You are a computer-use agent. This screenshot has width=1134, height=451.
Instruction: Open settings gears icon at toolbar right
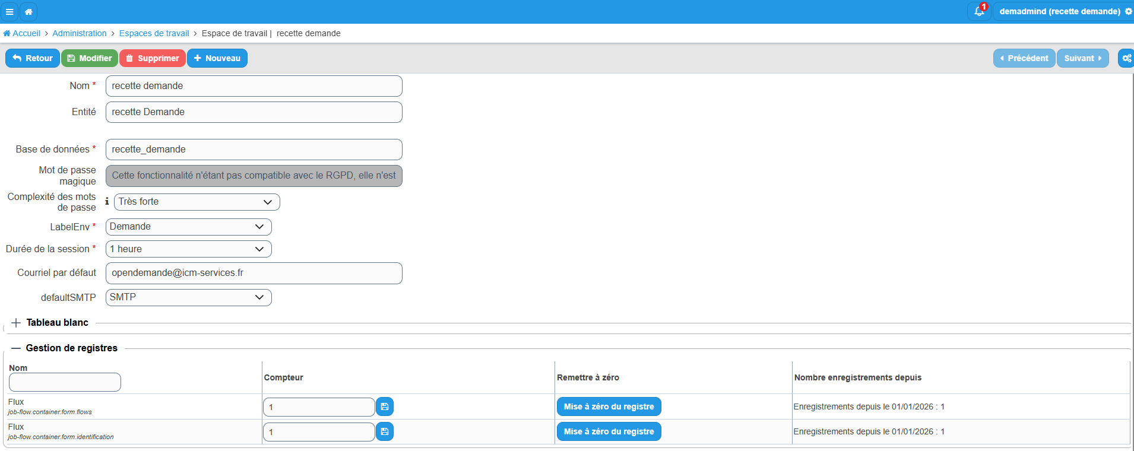point(1126,58)
